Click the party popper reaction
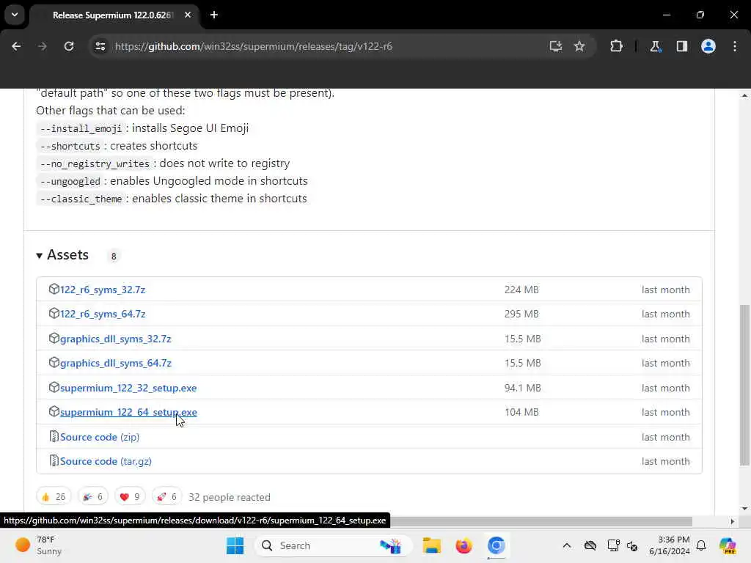Viewport: 751px width, 563px height. [x=93, y=497]
